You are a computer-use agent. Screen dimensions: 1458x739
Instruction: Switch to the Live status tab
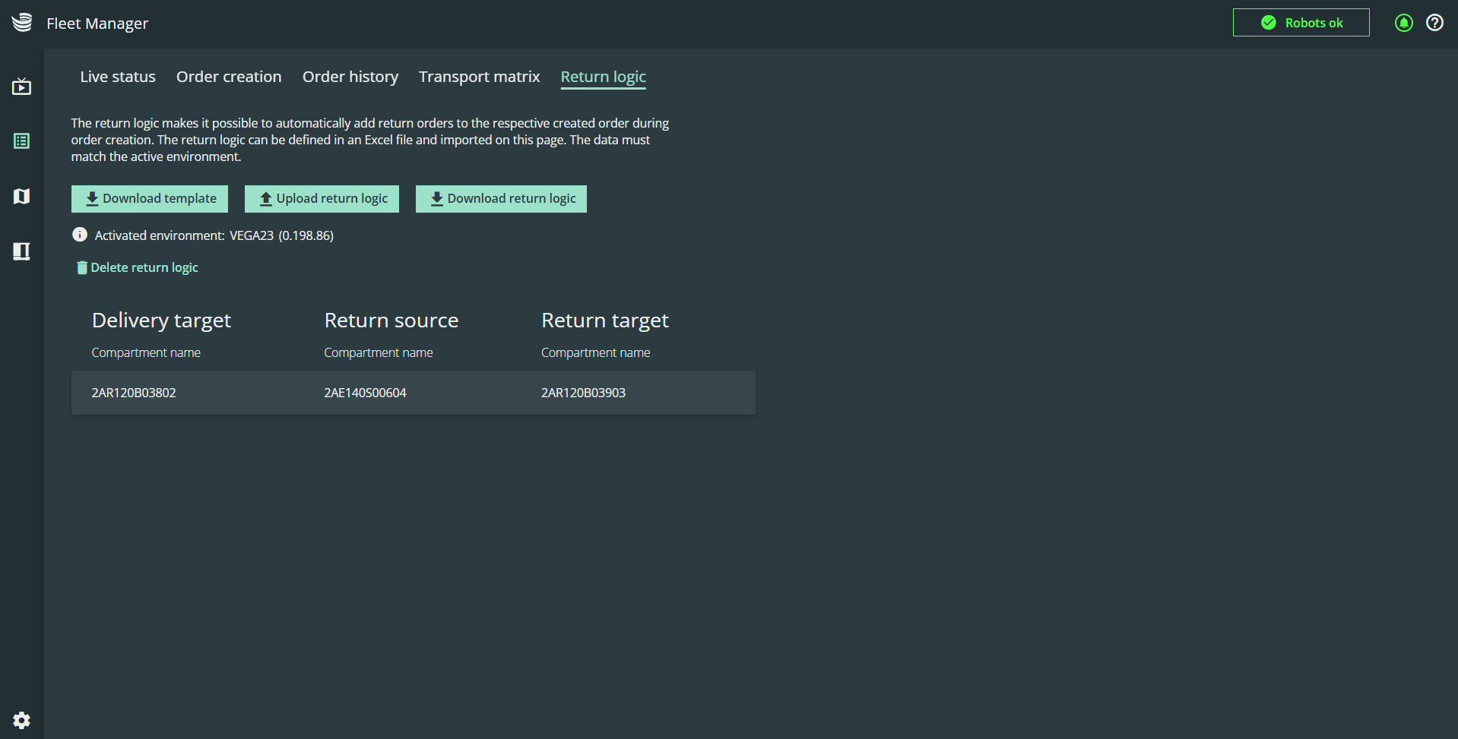tap(118, 77)
